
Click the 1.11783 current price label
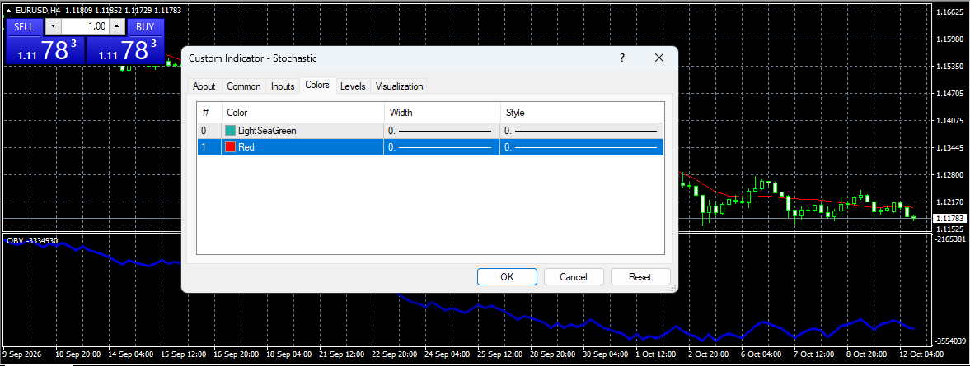pos(950,219)
